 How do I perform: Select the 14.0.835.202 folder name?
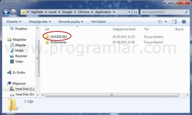(x=59, y=37)
